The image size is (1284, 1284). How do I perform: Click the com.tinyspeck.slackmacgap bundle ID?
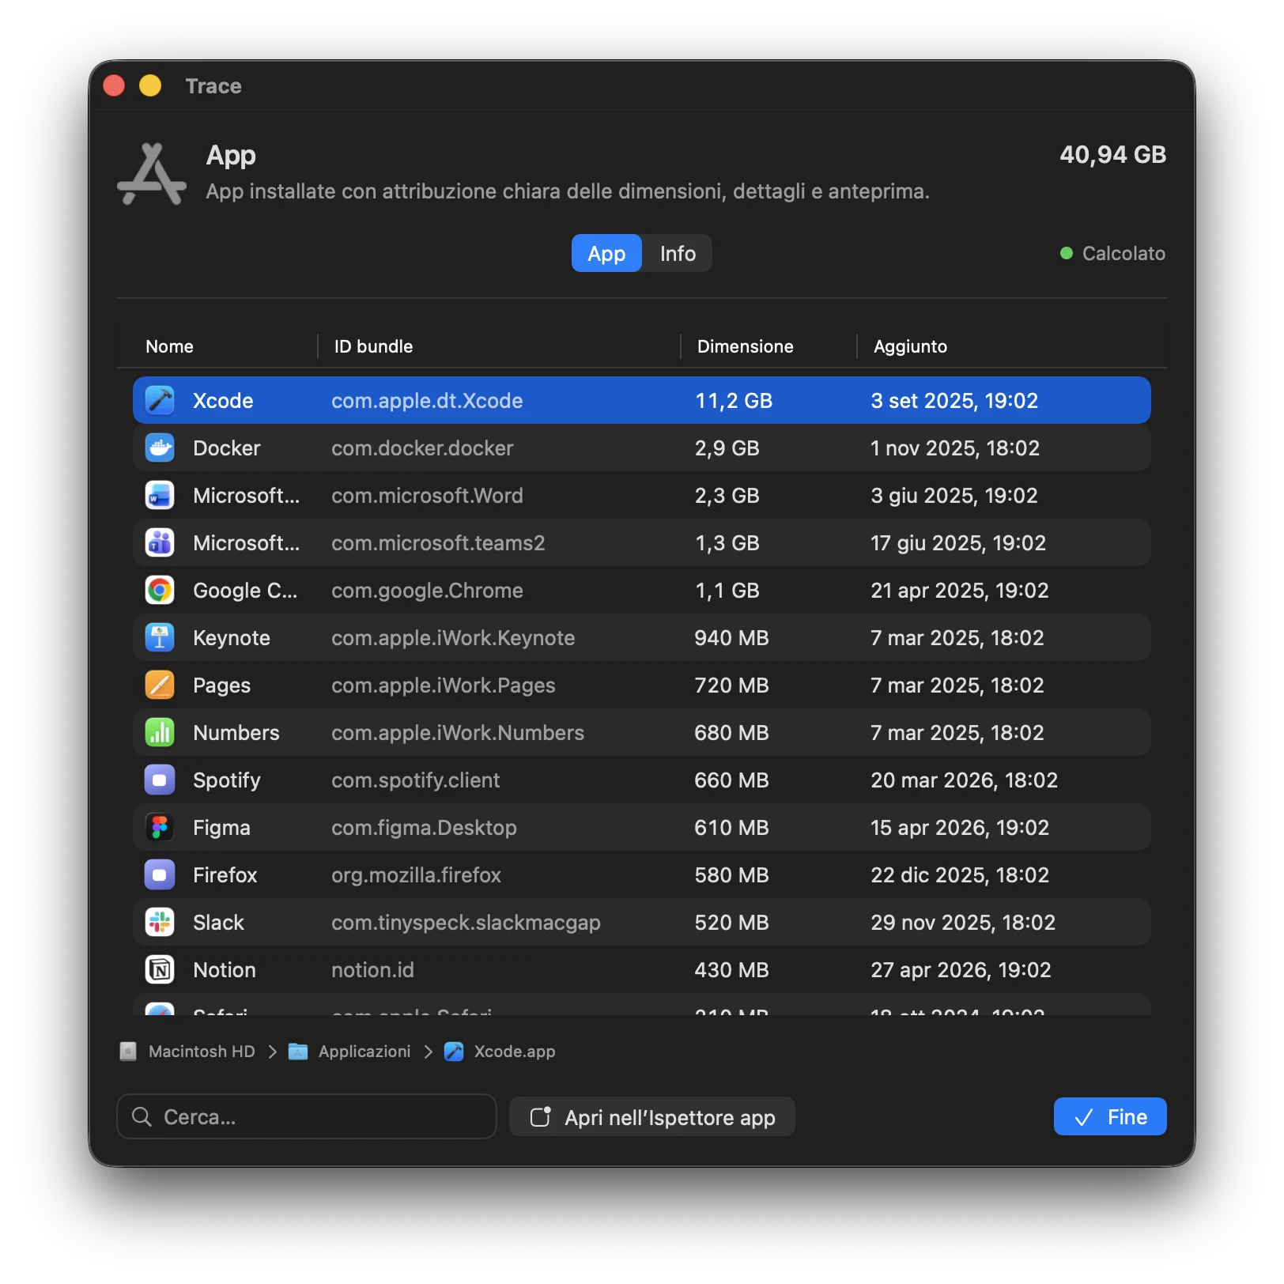coord(466,923)
